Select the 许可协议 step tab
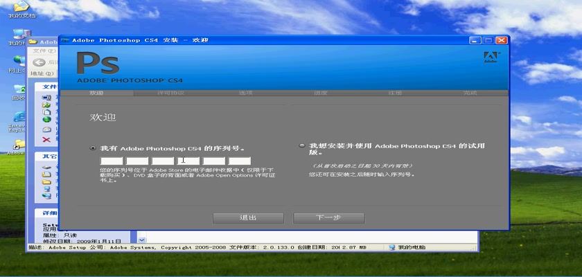582x277 pixels. 171,93
